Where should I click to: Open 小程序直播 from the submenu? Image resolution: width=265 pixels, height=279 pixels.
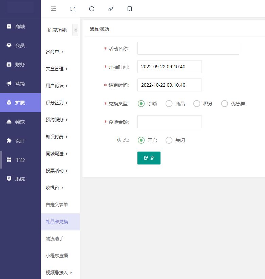point(57,256)
